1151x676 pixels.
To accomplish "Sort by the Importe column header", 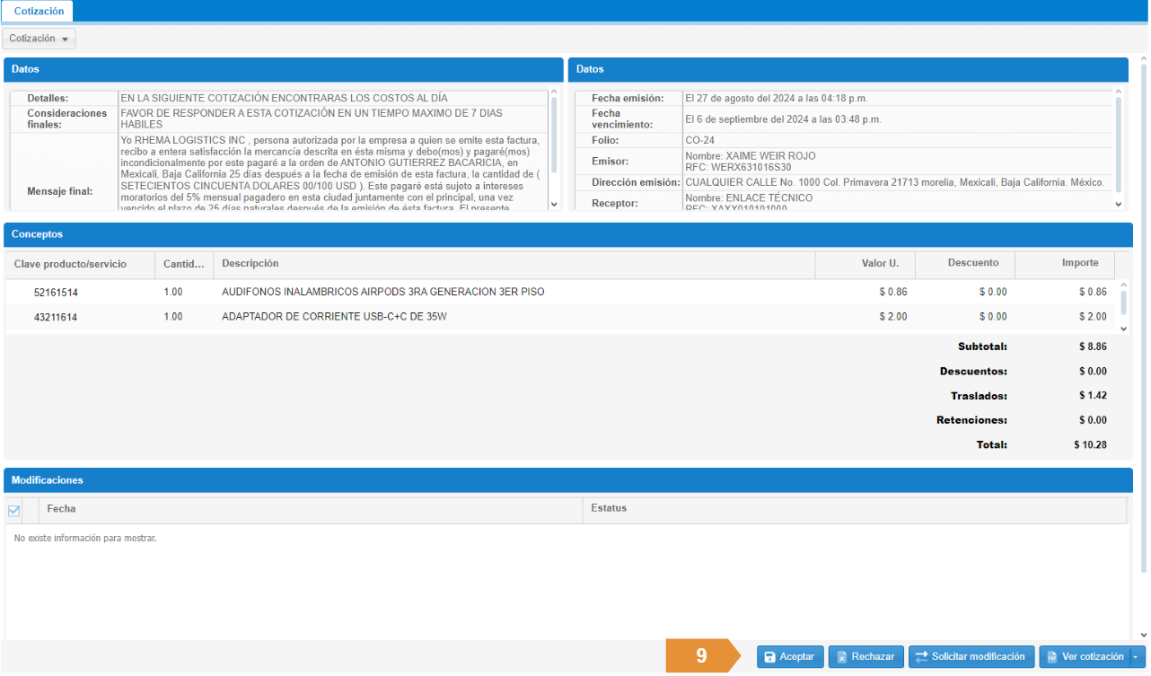I will (x=1079, y=264).
